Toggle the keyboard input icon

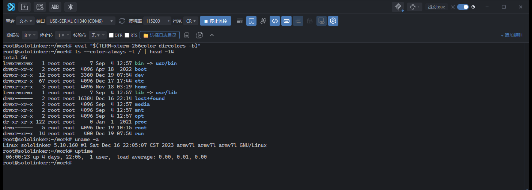tap(287, 21)
